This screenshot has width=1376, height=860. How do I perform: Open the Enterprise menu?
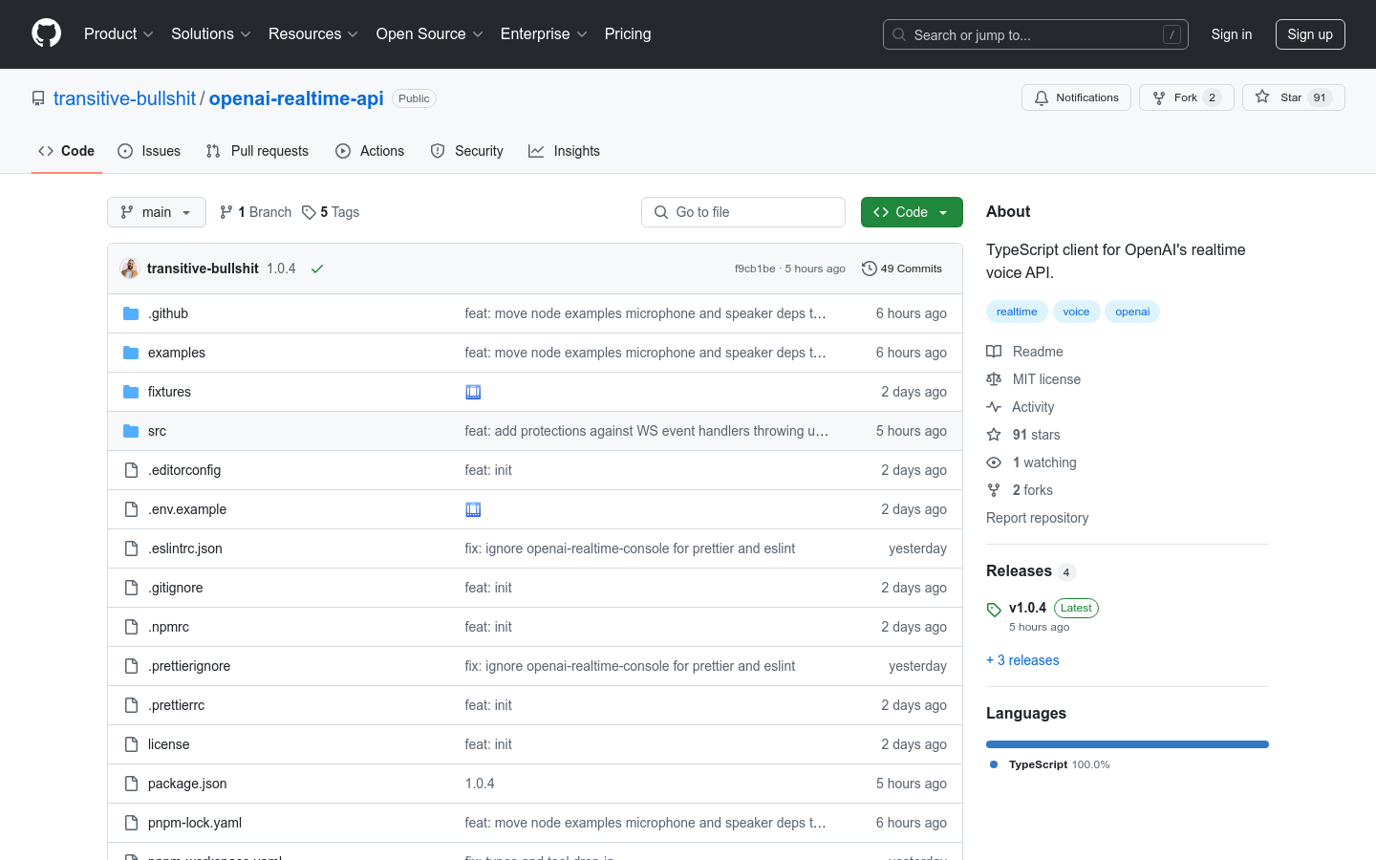(x=544, y=33)
